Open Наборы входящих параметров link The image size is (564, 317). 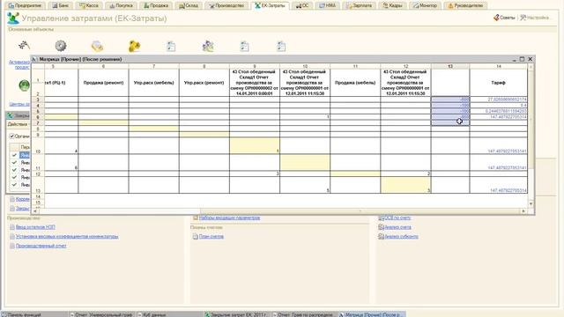(229, 217)
